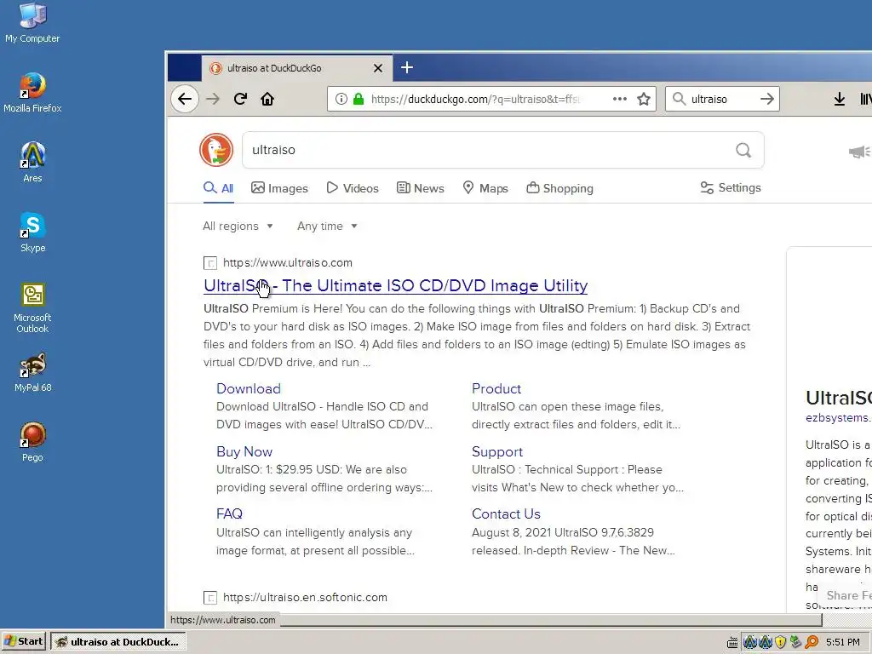Screen dimensions: 872x654
Task: Switch to Images results tab
Action: coord(279,188)
